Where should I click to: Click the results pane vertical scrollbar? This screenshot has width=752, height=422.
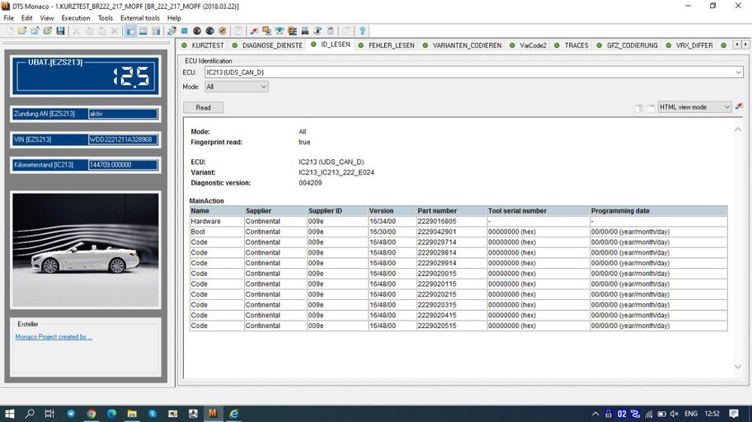point(738,247)
